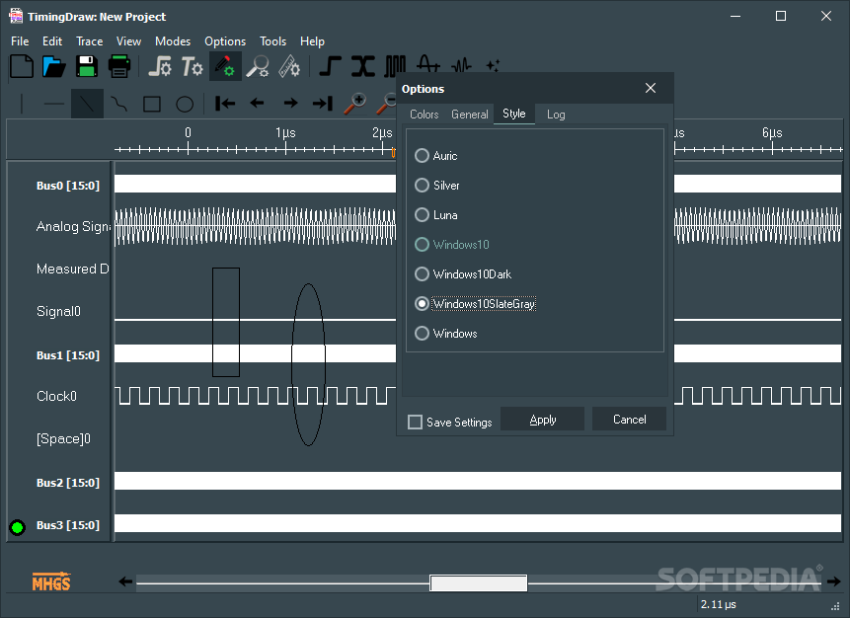The height and width of the screenshot is (618, 850).
Task: Switch to the Log tab
Action: (556, 115)
